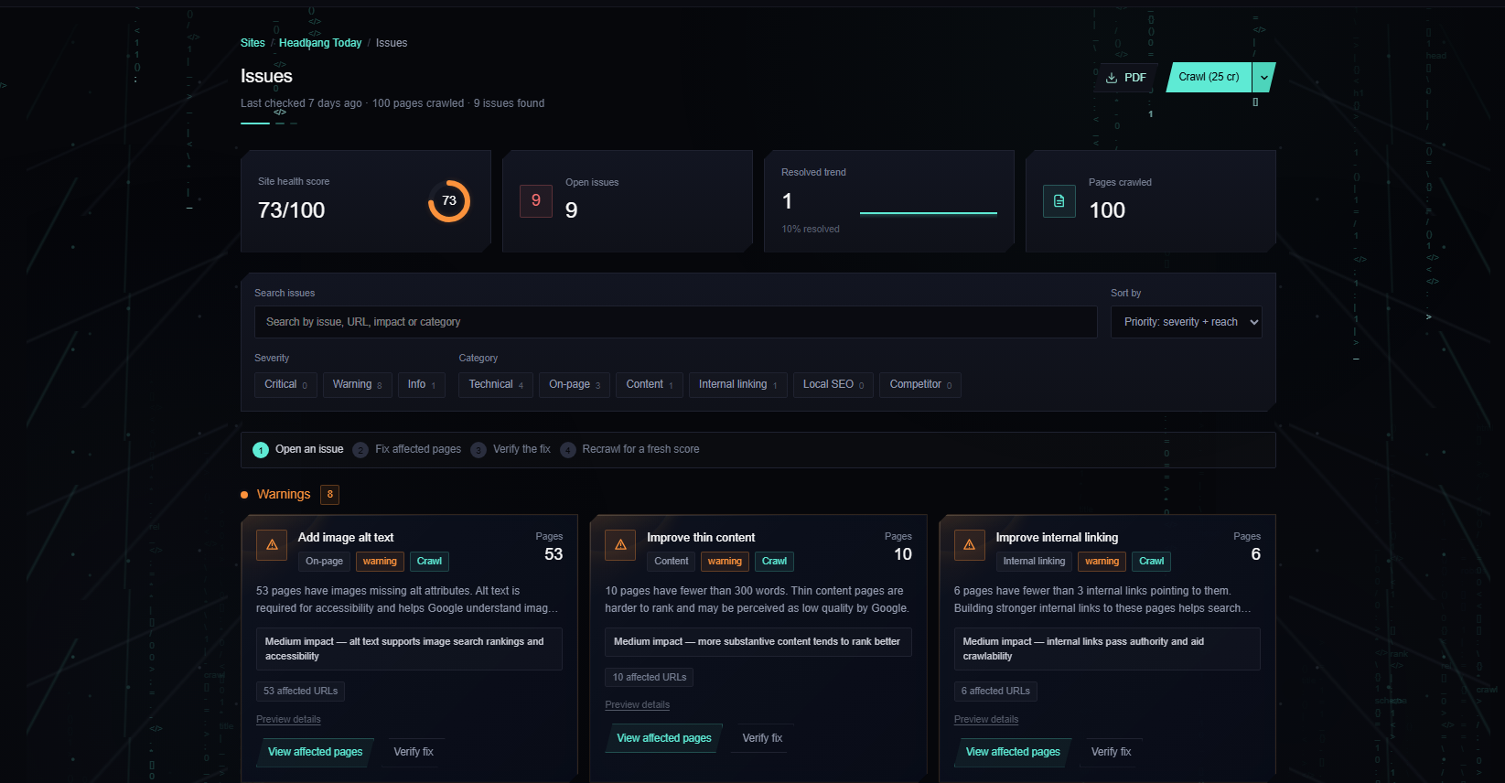The image size is (1505, 783).
Task: Open the Add image alt text issue title
Action: coord(346,538)
